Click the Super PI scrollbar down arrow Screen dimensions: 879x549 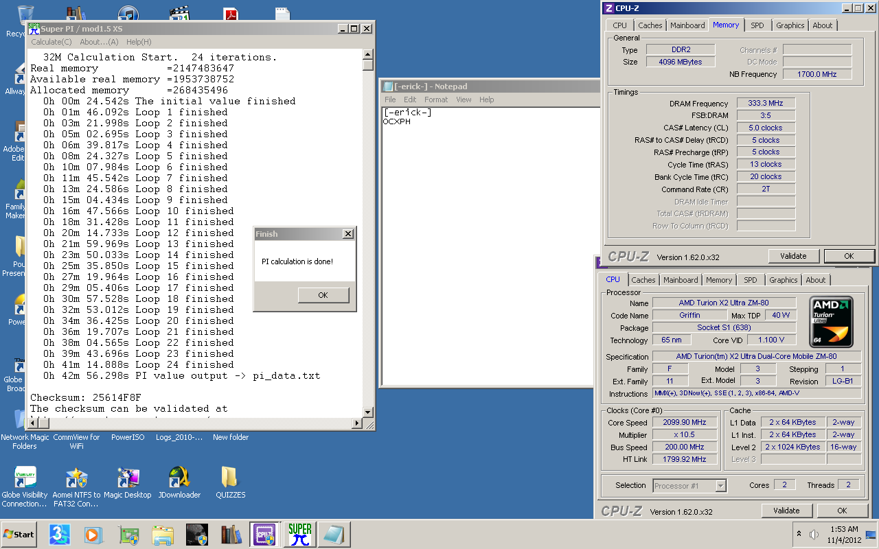(368, 412)
